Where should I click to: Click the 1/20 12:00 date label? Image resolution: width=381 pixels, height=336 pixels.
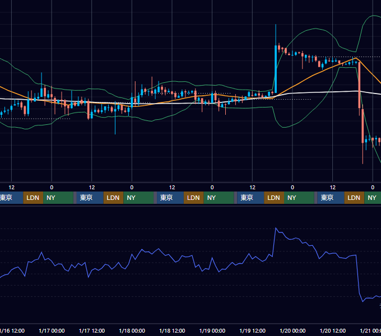333,330
